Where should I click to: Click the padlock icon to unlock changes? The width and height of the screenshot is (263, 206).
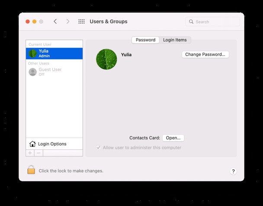pyautogui.click(x=31, y=170)
